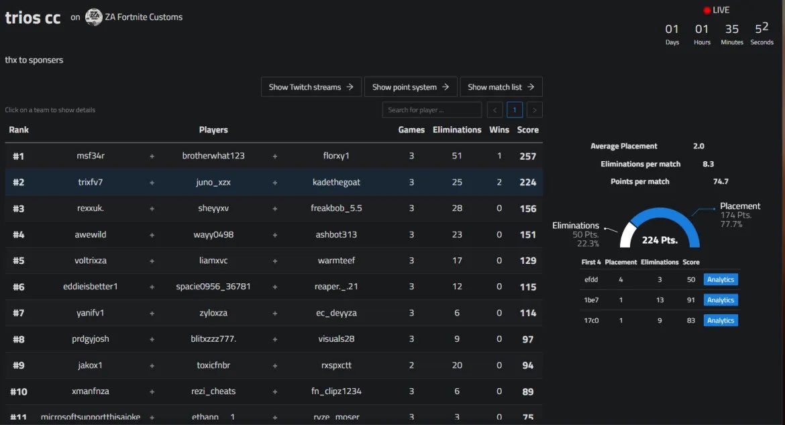Image resolution: width=785 pixels, height=425 pixels.
Task: Click Points per match value 74.7
Action: click(721, 181)
